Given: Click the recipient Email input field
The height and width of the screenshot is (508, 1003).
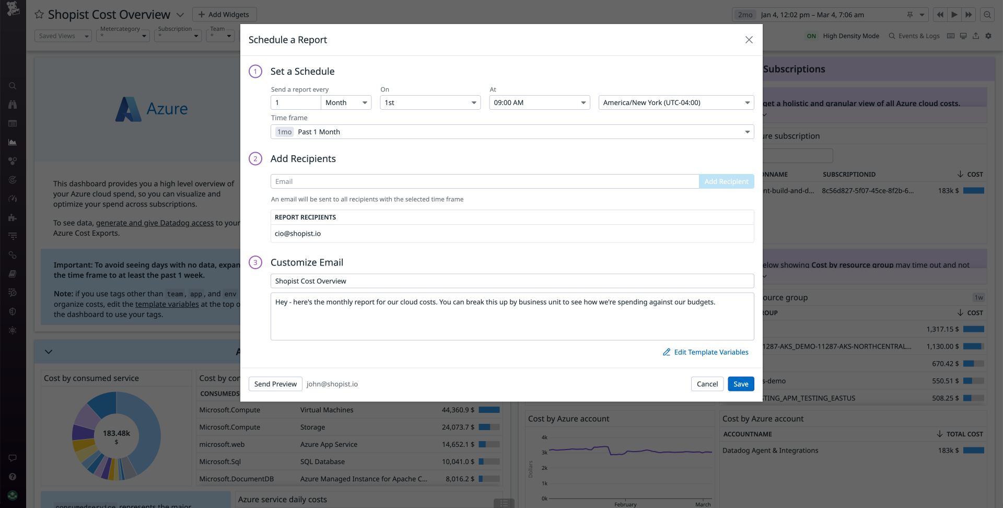Looking at the screenshot, I should 483,181.
